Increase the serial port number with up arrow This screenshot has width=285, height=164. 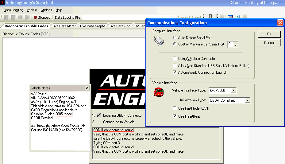[236, 43]
